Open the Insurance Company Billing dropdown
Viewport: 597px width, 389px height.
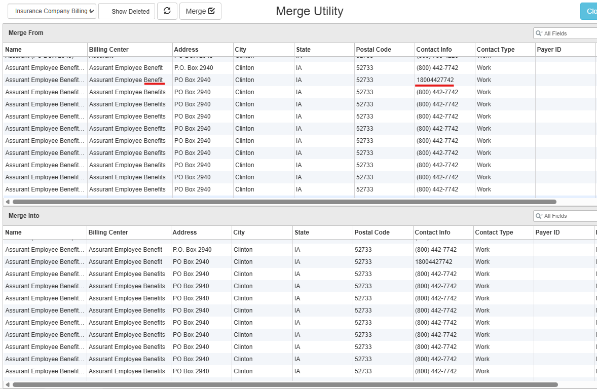click(52, 11)
